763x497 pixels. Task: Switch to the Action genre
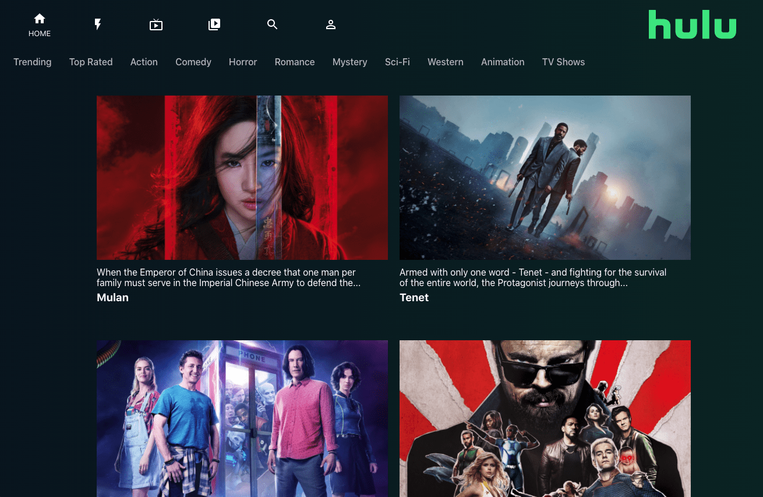tap(144, 62)
